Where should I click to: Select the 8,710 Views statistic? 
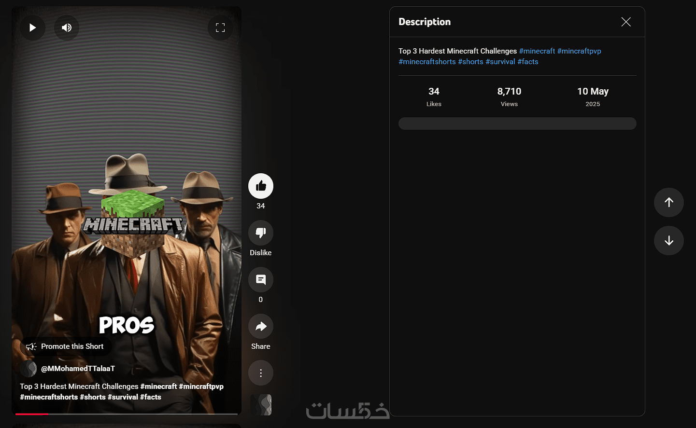(509, 97)
